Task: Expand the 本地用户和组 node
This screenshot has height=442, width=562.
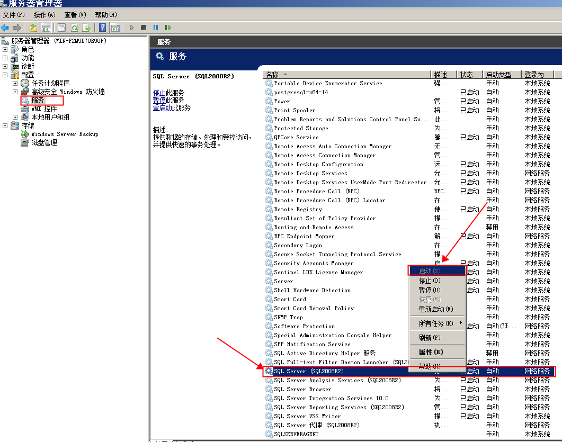Action: 15,118
